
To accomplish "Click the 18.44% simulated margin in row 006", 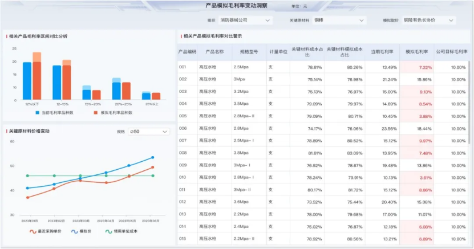I will (416, 129).
